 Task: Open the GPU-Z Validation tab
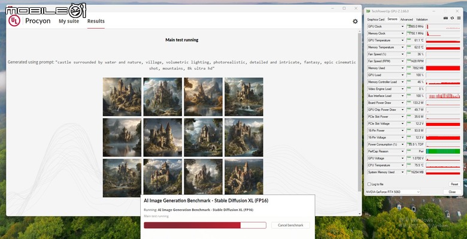coord(422,19)
